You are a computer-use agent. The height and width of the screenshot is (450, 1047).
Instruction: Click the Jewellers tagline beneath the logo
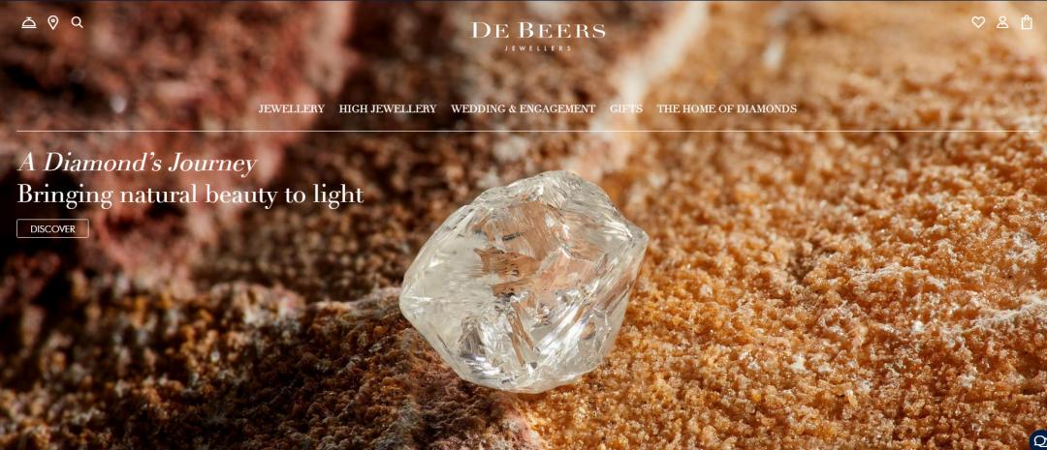click(538, 48)
